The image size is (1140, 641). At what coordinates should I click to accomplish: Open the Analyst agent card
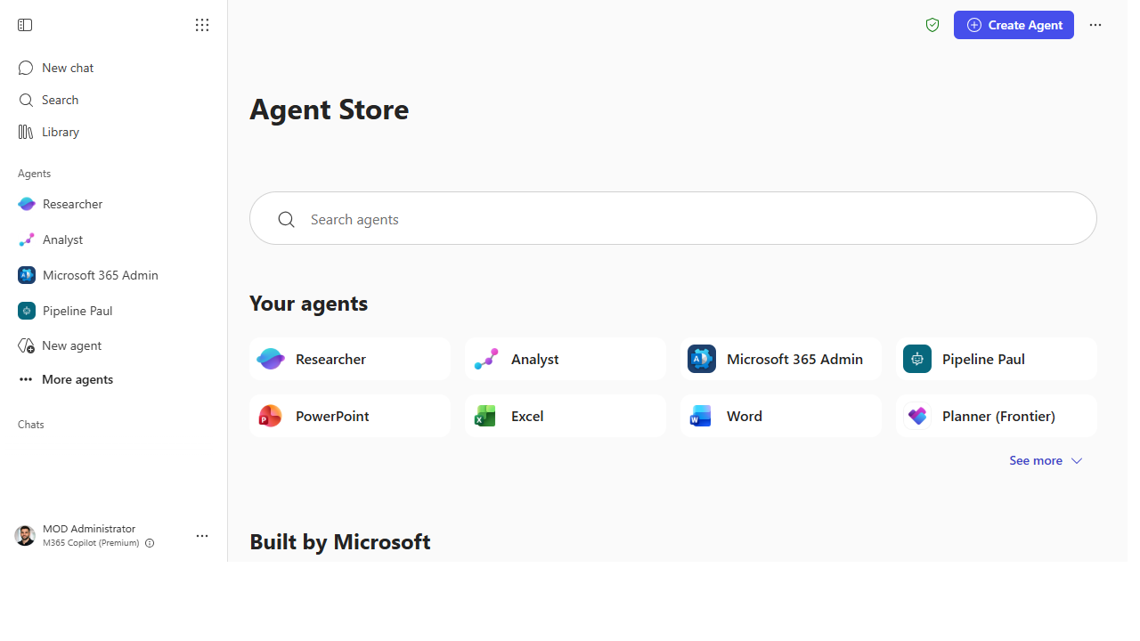click(566, 359)
